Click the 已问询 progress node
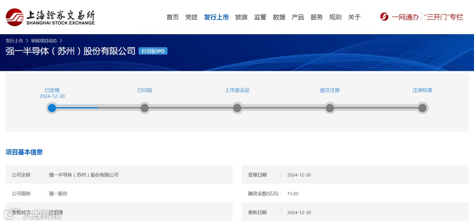This screenshot has width=474, height=223. point(144,108)
